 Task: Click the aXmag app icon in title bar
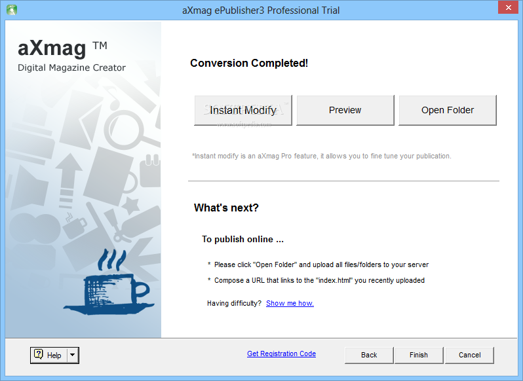12,10
